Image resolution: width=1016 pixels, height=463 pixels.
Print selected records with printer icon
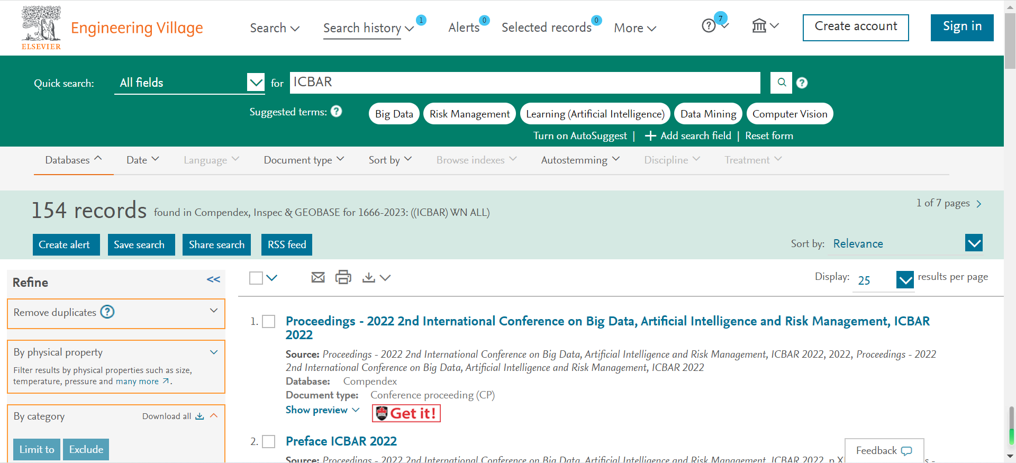pos(343,277)
